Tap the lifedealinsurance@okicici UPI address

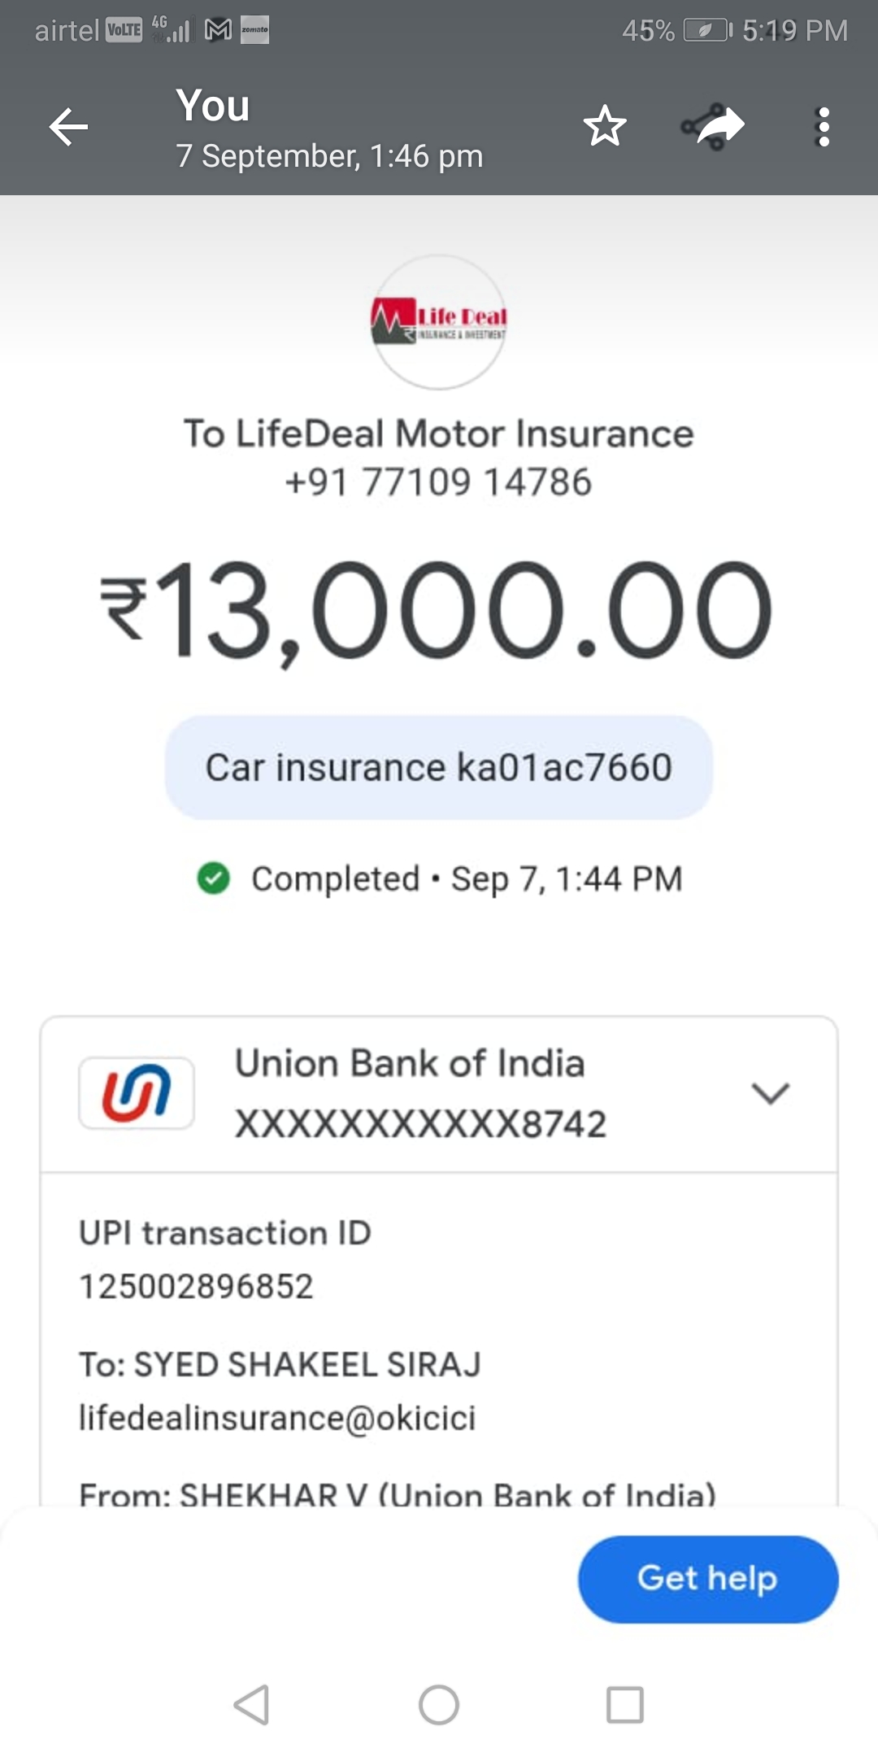(277, 1418)
